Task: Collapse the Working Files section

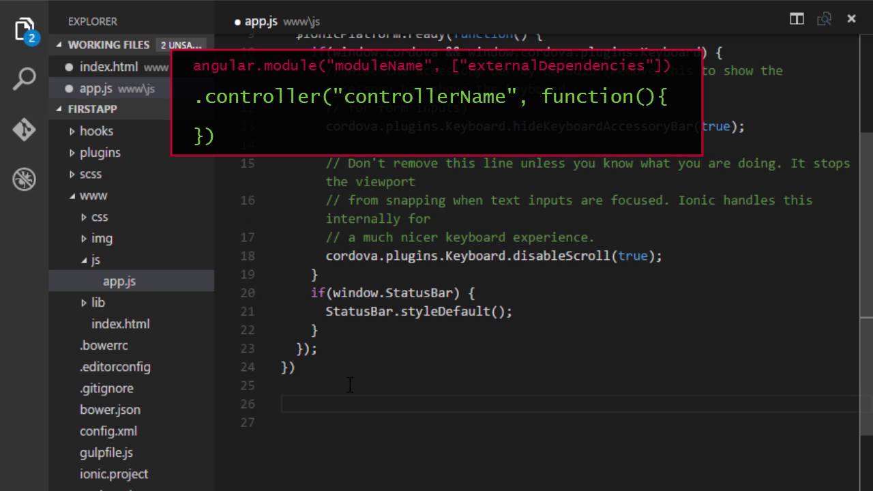Action: 108,45
